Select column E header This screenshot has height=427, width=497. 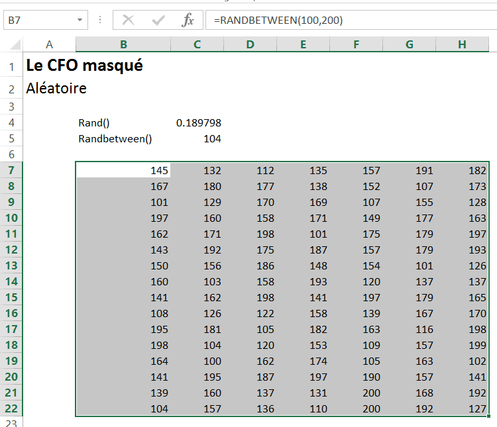tap(303, 44)
